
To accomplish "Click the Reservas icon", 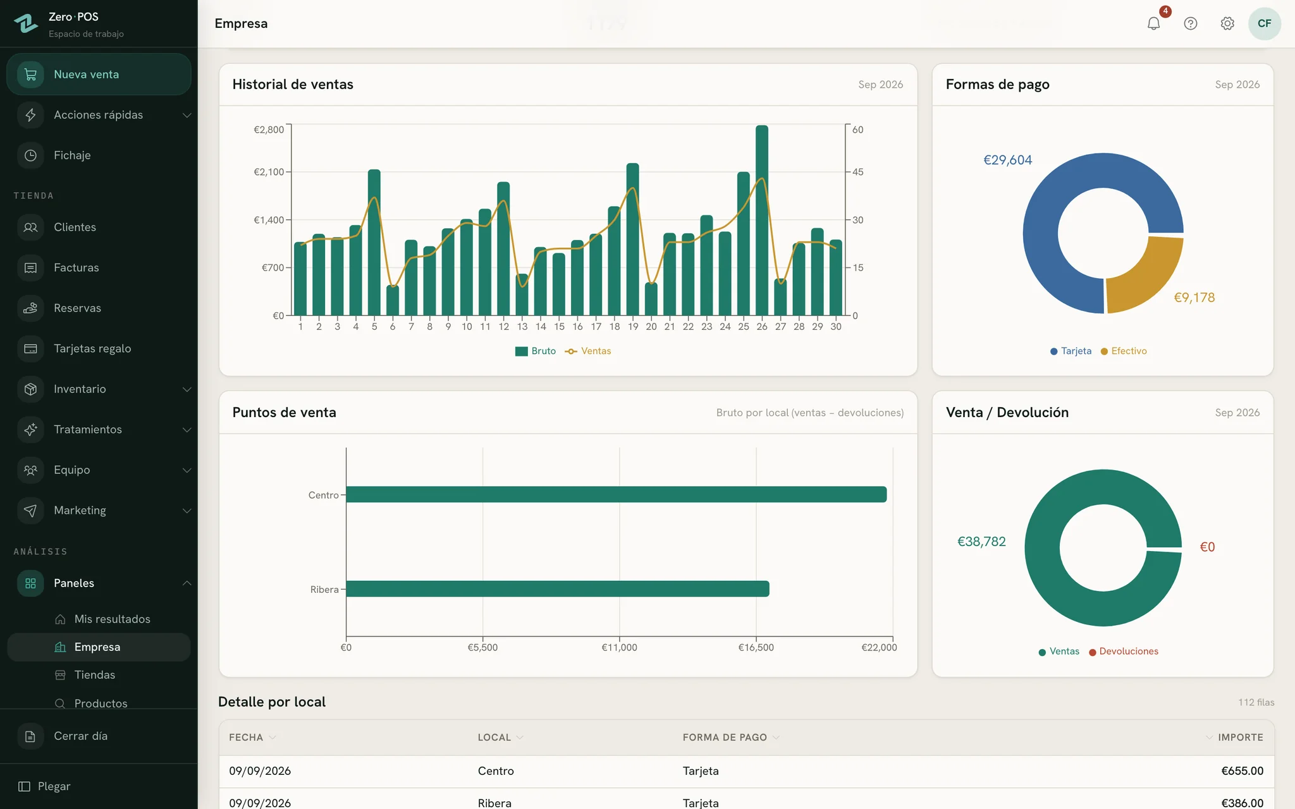I will click(30, 308).
